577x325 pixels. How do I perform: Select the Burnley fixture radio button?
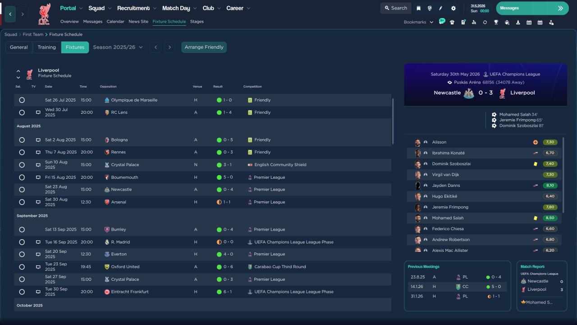(x=22, y=230)
